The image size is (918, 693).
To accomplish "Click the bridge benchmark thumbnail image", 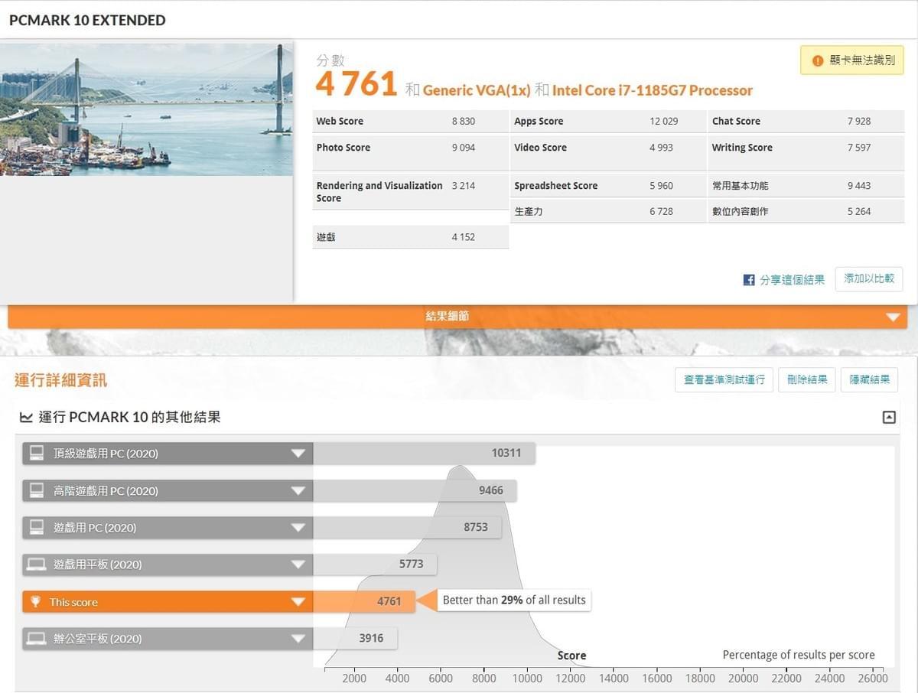I will tap(146, 109).
